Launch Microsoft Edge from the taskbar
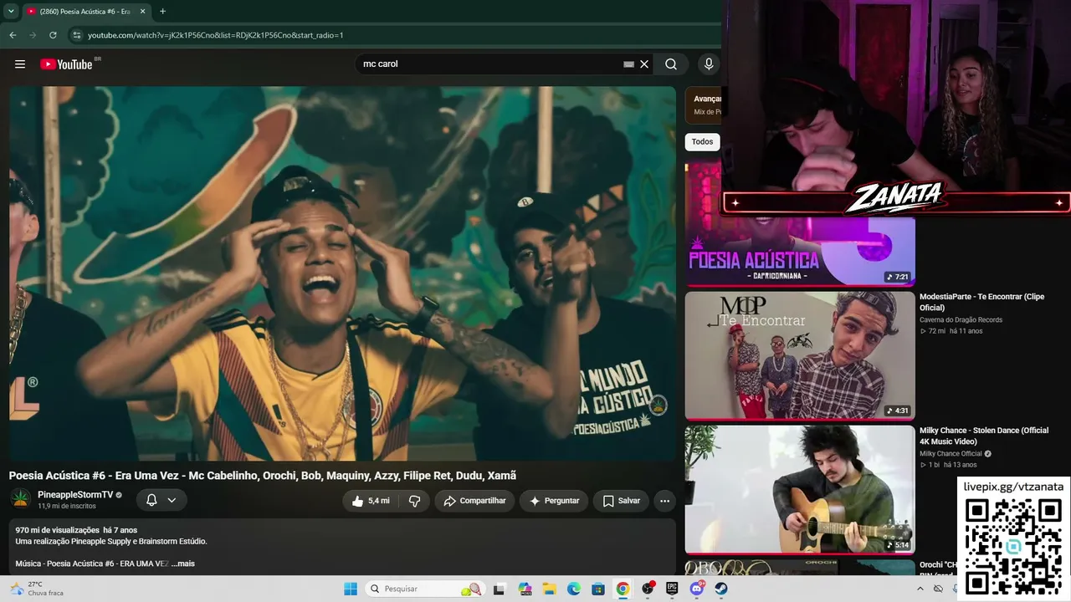Image resolution: width=1071 pixels, height=602 pixels. (x=573, y=589)
